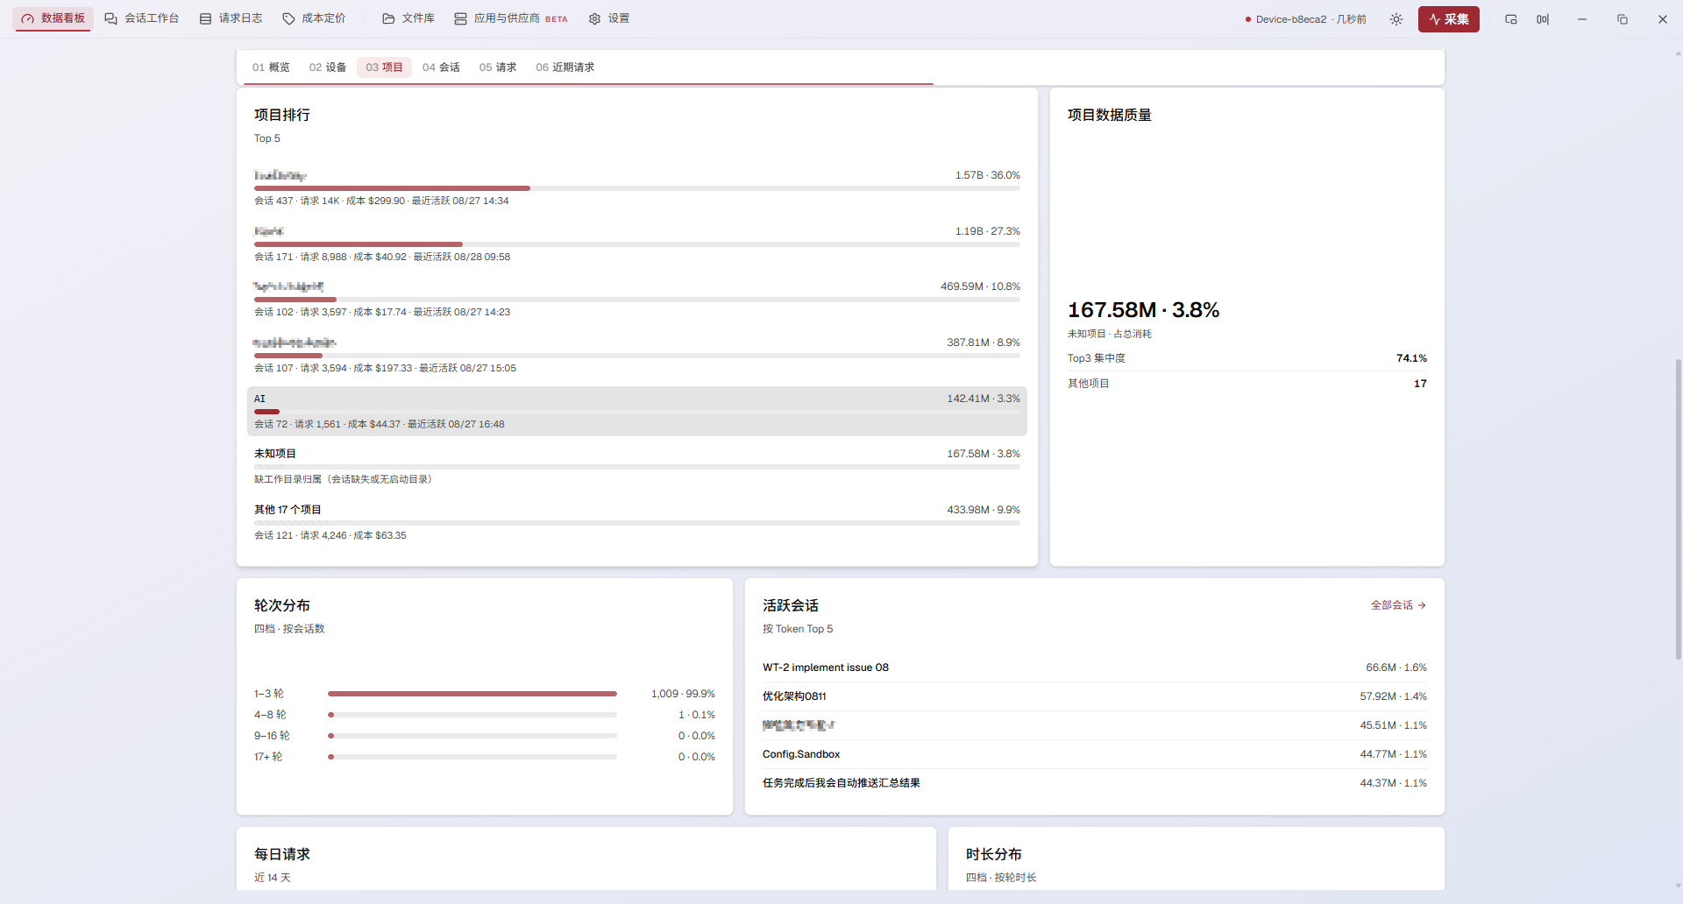This screenshot has height=904, width=1683.
Task: Open 应用与供应商 BETA page
Action: [x=511, y=18]
